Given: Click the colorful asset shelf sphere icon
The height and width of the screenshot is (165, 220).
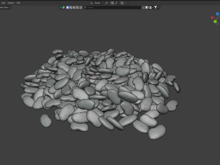Looking at the screenshot, I should pyautogui.click(x=64, y=7).
